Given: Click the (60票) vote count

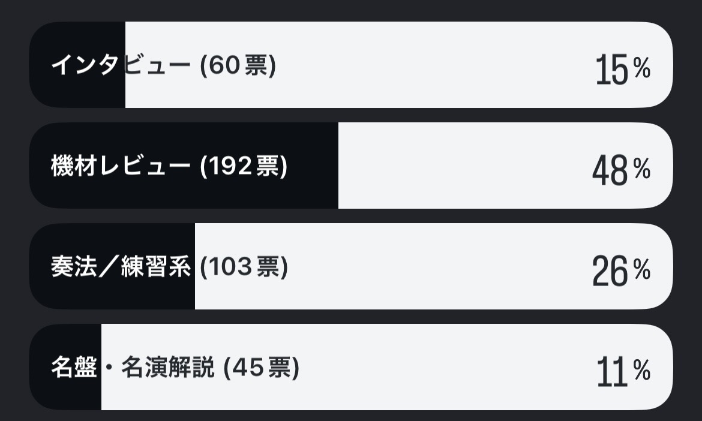Looking at the screenshot, I should click(x=238, y=65).
